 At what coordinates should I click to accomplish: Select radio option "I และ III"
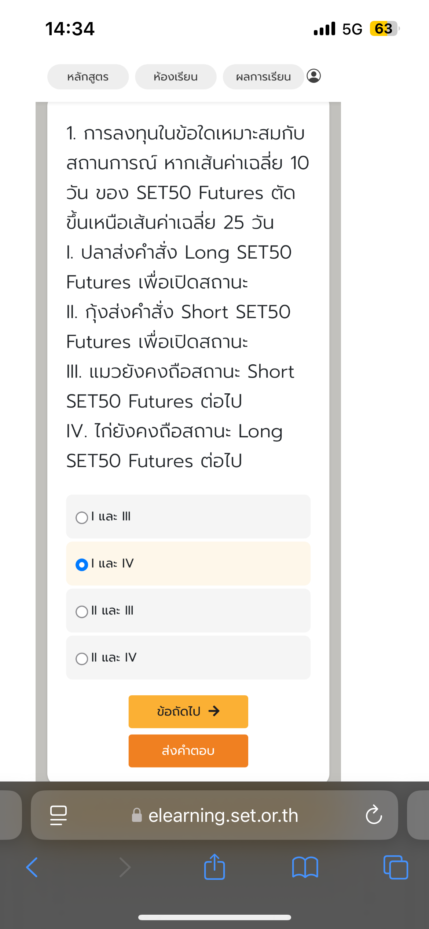point(82,518)
